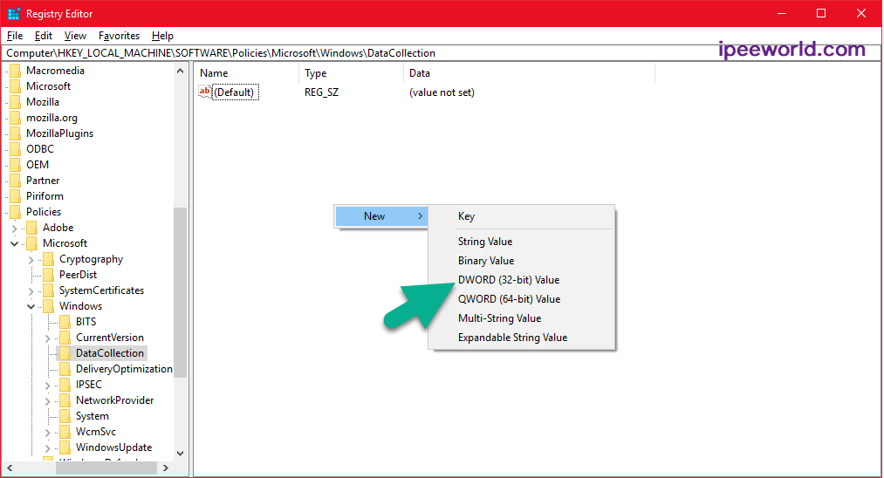Click the (value not set) data cell

click(x=442, y=92)
